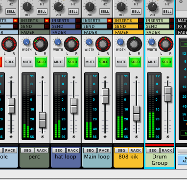Toggle BELL on the 808 kik EQ

coord(136,12)
